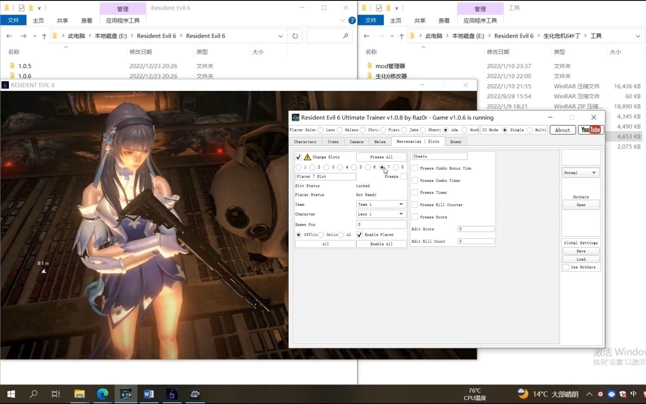Screen dimensions: 646x404
Task: Enable Freeze Timer checkbox
Action: coord(415,192)
